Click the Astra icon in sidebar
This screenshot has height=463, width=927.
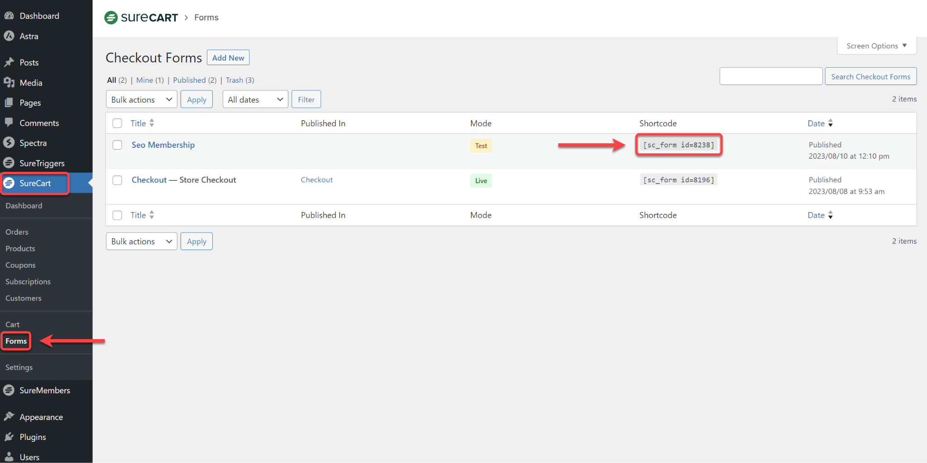point(9,36)
